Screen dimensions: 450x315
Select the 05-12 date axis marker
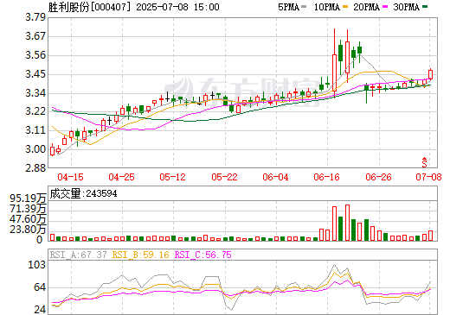172,177
